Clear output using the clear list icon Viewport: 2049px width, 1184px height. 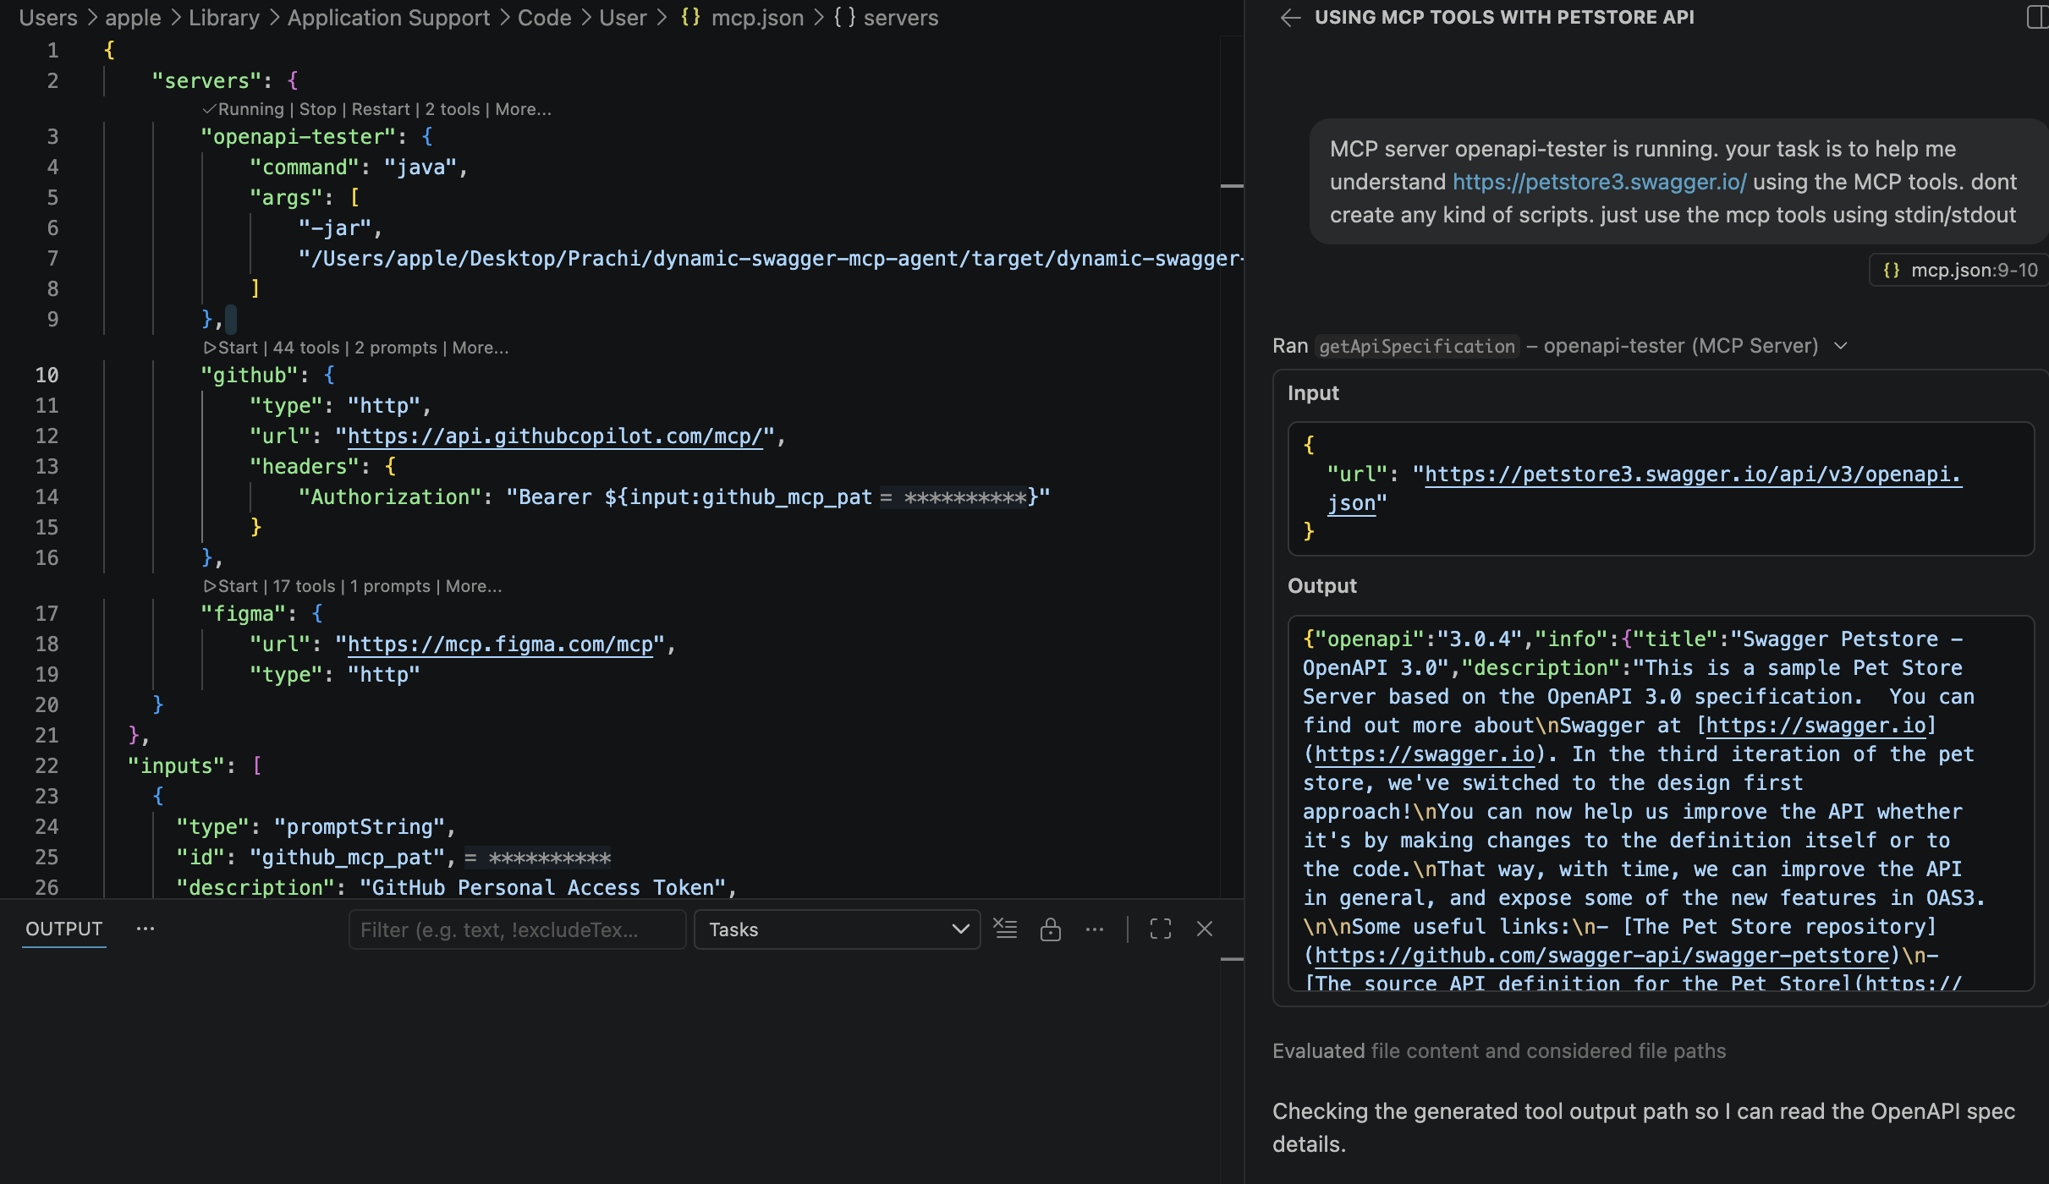click(x=1005, y=929)
